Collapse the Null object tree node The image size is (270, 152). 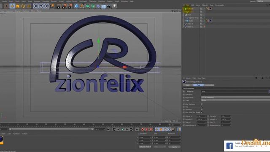[x=184, y=15]
